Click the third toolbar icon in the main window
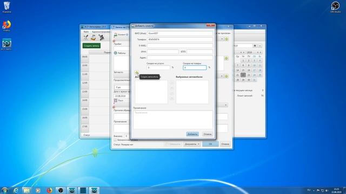This screenshot has height=194, width=346. (101, 38)
